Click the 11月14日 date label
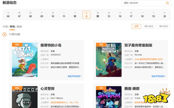 14,34
